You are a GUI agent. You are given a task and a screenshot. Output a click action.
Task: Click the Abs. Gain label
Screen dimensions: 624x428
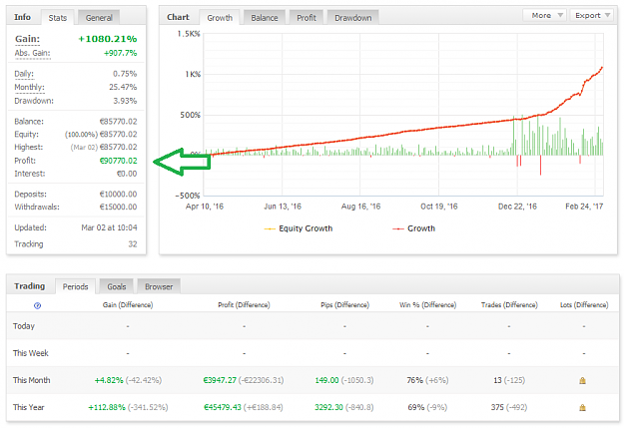(x=32, y=53)
